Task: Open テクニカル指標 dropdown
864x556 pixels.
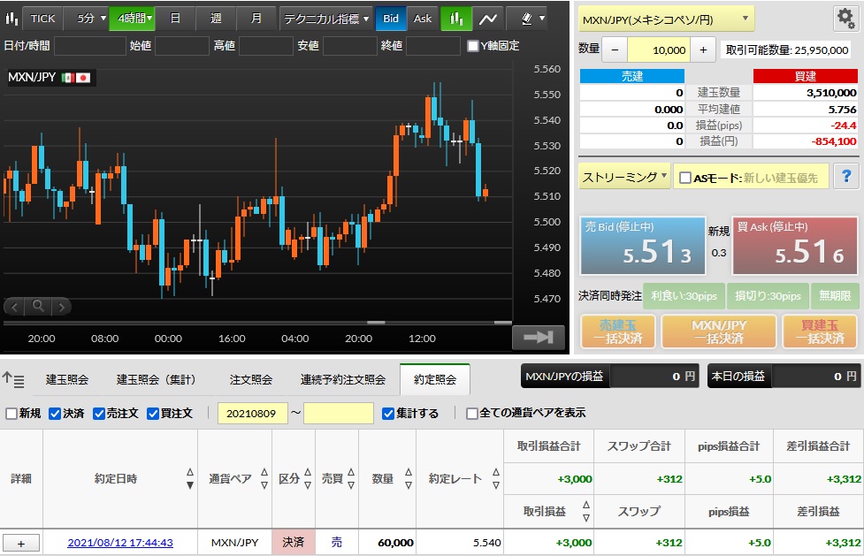Action: (325, 19)
